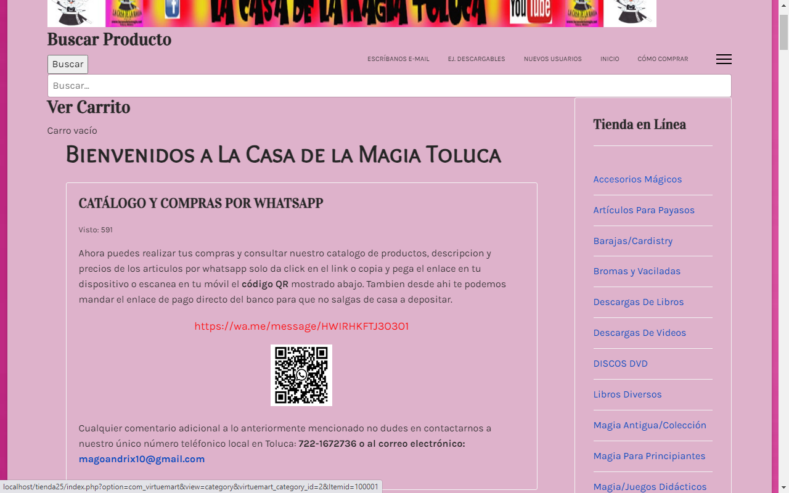Click the WhatsApp QR code image
The height and width of the screenshot is (493, 789).
(301, 375)
